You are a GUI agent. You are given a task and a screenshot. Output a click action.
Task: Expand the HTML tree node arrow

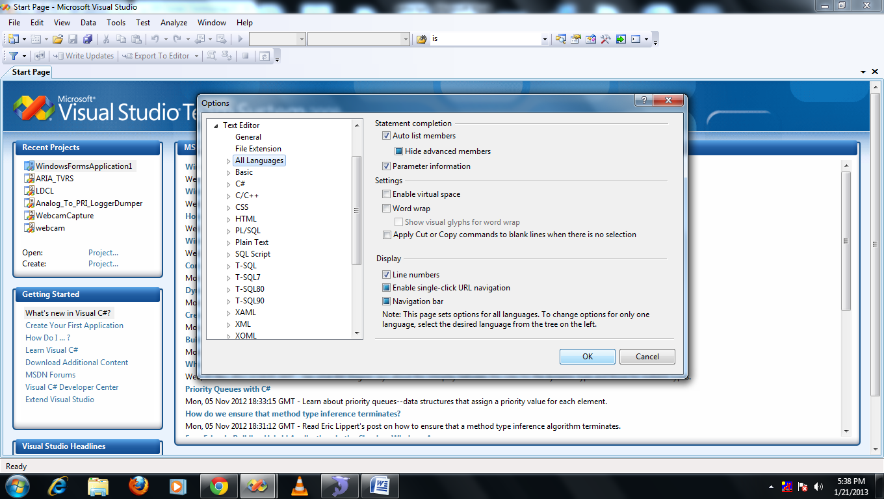(x=228, y=220)
